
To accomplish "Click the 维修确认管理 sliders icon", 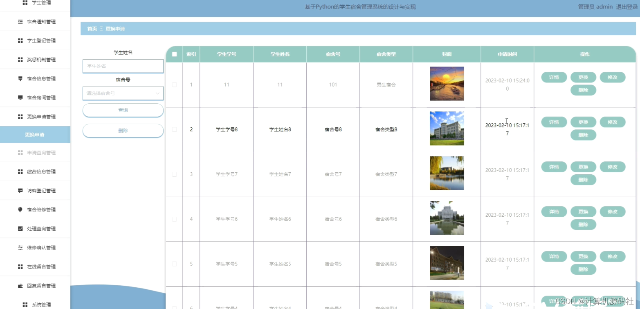I will [20, 248].
